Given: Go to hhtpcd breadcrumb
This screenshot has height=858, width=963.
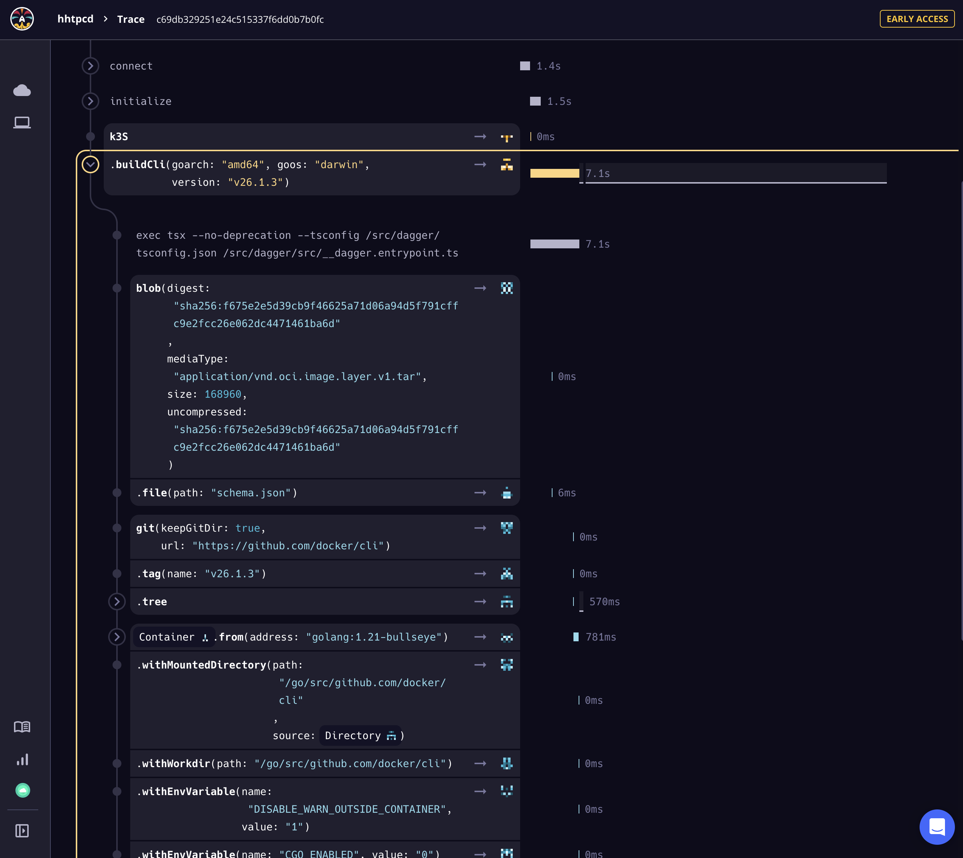Looking at the screenshot, I should [75, 19].
